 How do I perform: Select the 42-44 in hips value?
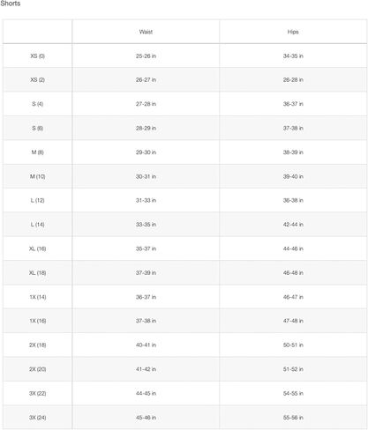click(293, 225)
